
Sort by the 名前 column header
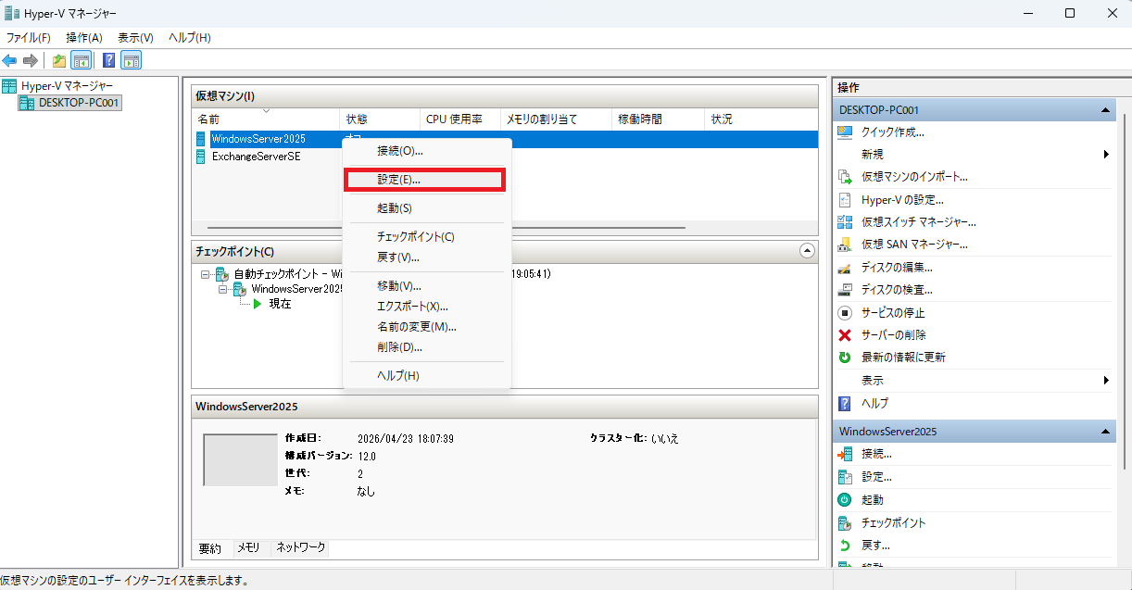point(266,119)
